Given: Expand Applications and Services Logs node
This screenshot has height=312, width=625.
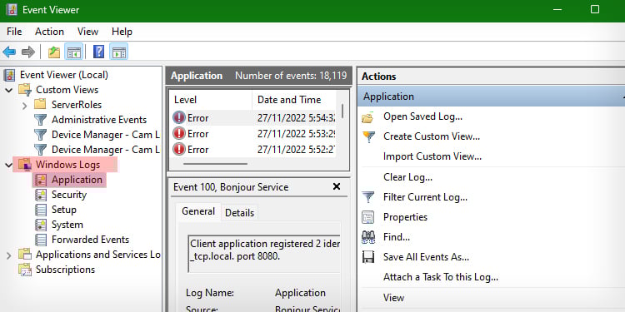Looking at the screenshot, I should [9, 255].
